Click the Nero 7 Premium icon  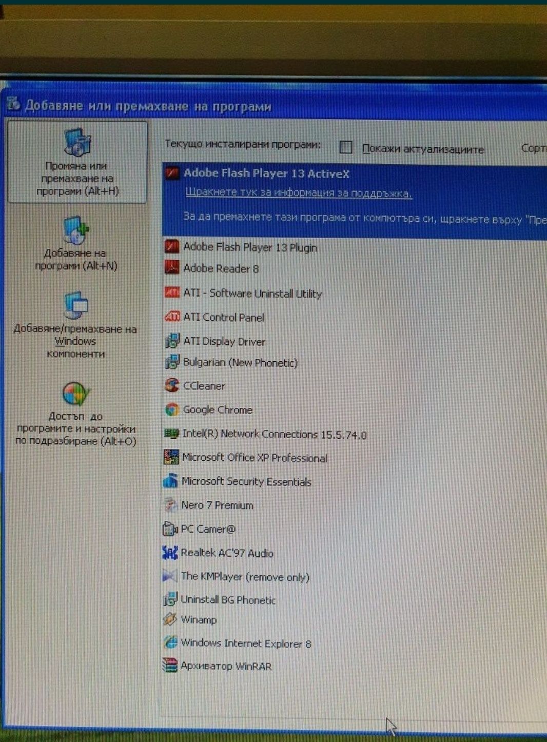(170, 505)
